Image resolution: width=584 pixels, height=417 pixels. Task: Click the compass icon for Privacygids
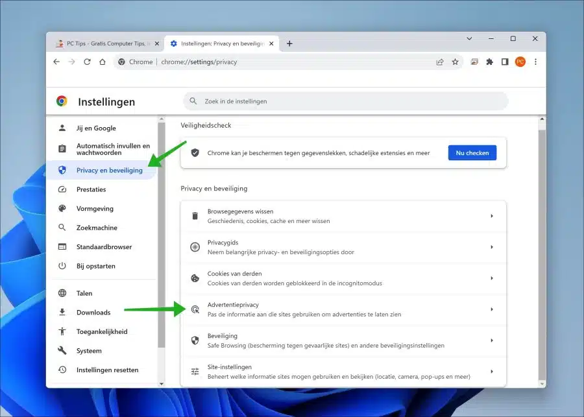pos(195,247)
